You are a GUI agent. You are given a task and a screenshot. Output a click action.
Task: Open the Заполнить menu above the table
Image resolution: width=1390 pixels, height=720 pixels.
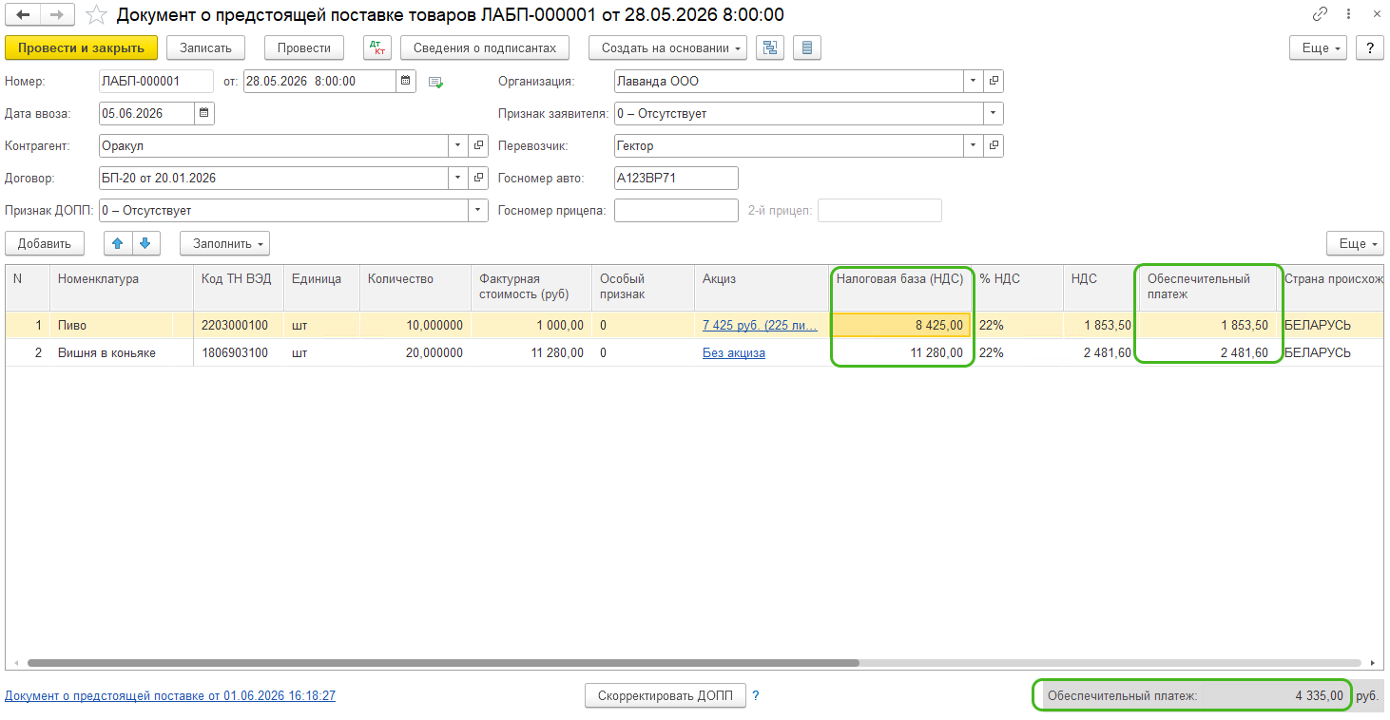[x=224, y=244]
